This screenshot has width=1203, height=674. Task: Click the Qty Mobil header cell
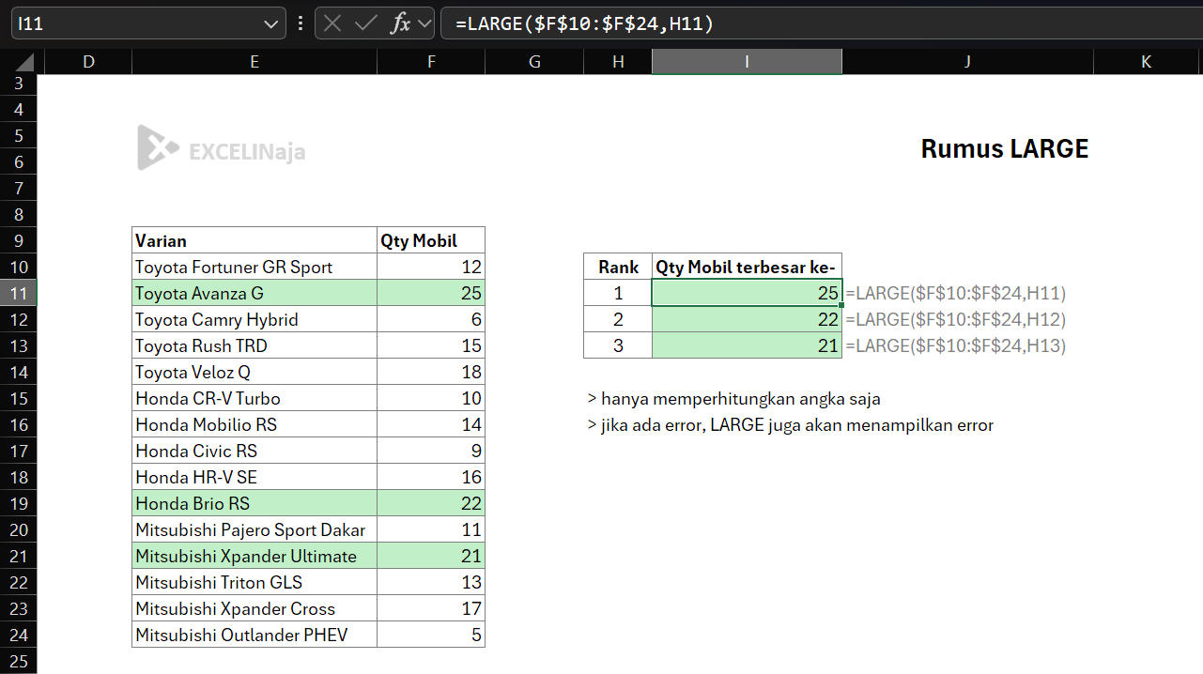pyautogui.click(x=431, y=240)
